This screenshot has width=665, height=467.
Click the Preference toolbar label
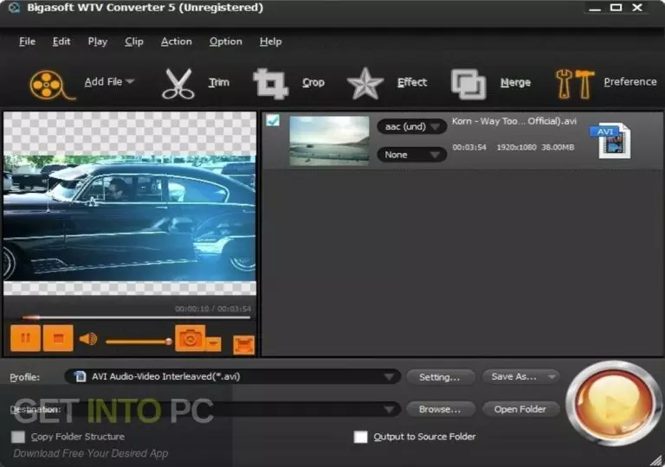click(x=630, y=82)
